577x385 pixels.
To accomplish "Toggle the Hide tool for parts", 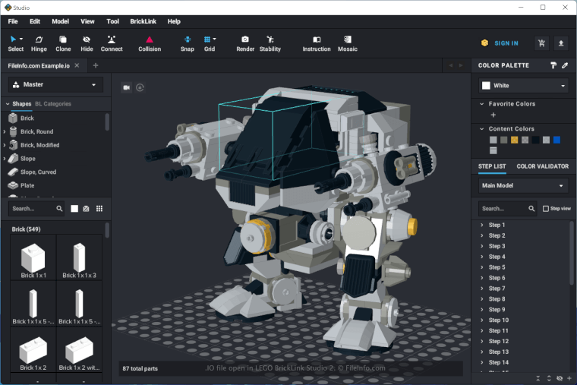I will point(87,43).
